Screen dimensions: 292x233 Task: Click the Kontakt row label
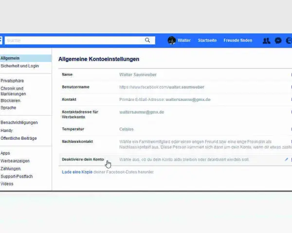(69, 100)
